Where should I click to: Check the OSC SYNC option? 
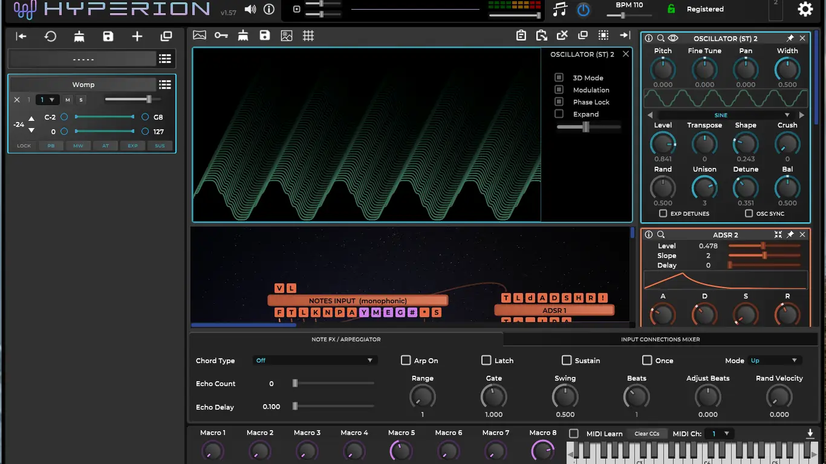pos(749,214)
